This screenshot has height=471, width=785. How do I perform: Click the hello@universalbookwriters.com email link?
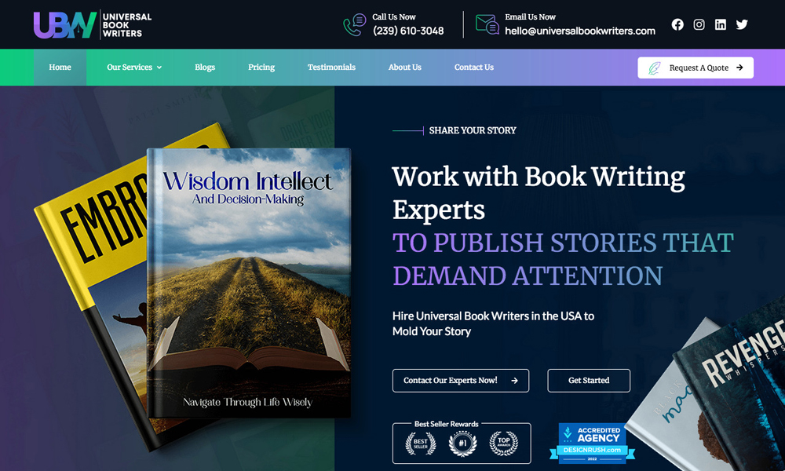[x=579, y=31]
